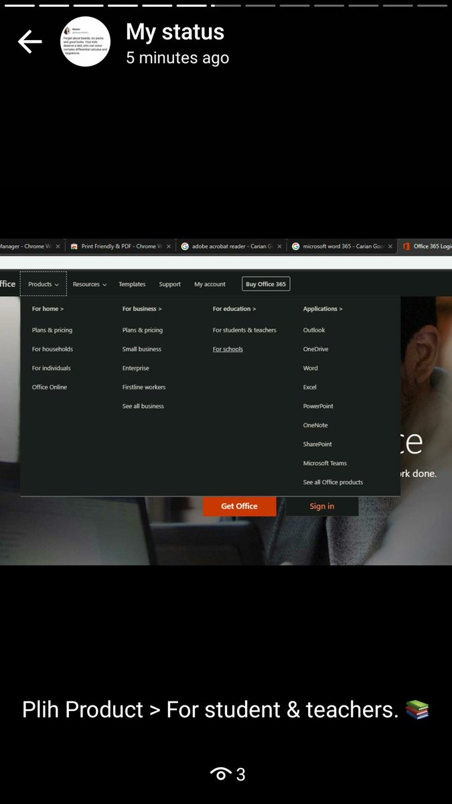Close the Manager Chrome Web Store tab
452x804 pixels.
point(58,247)
